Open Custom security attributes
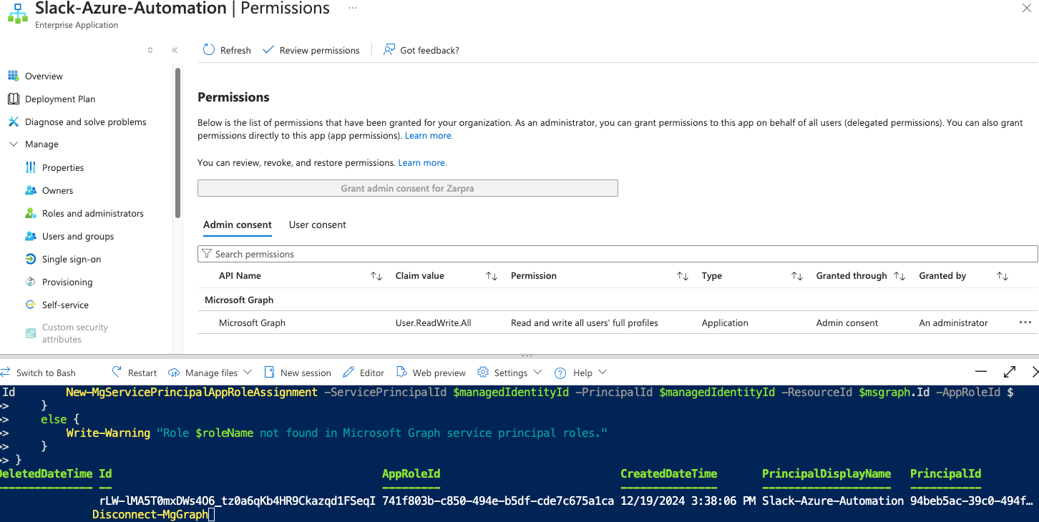Screen dimensions: 1039x522 pos(74,333)
